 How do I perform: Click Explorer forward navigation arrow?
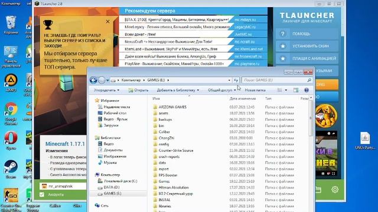[102, 80]
